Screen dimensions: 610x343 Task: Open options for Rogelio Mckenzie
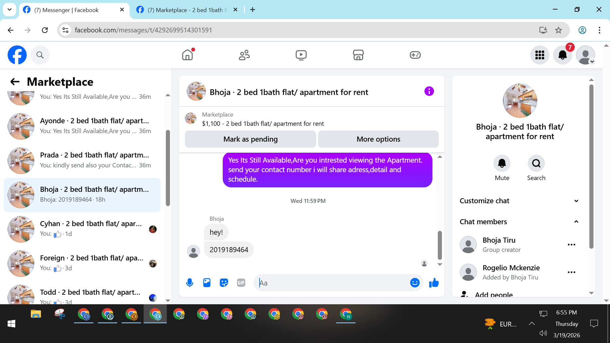coord(571,272)
